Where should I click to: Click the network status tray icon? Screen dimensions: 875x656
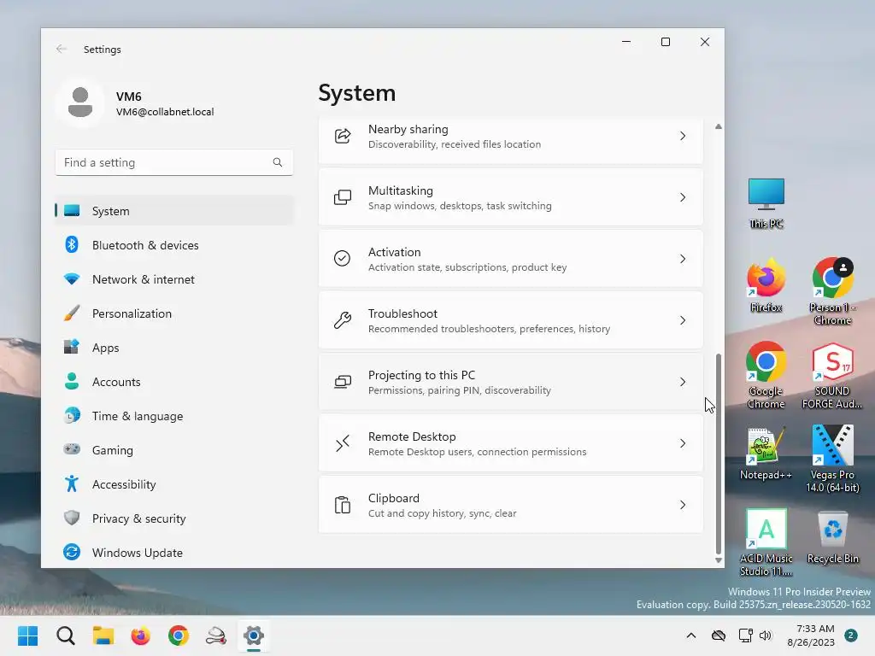(x=745, y=635)
